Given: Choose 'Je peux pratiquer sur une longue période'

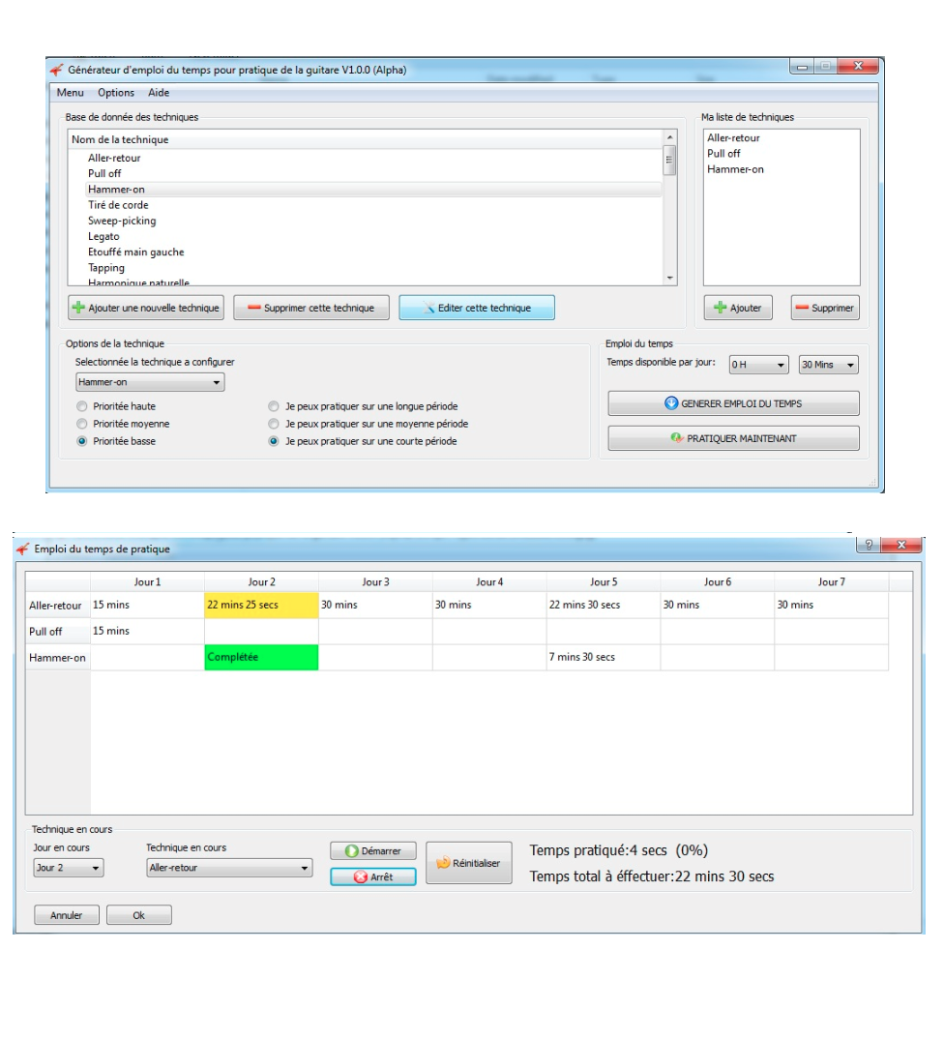Looking at the screenshot, I should (x=275, y=407).
